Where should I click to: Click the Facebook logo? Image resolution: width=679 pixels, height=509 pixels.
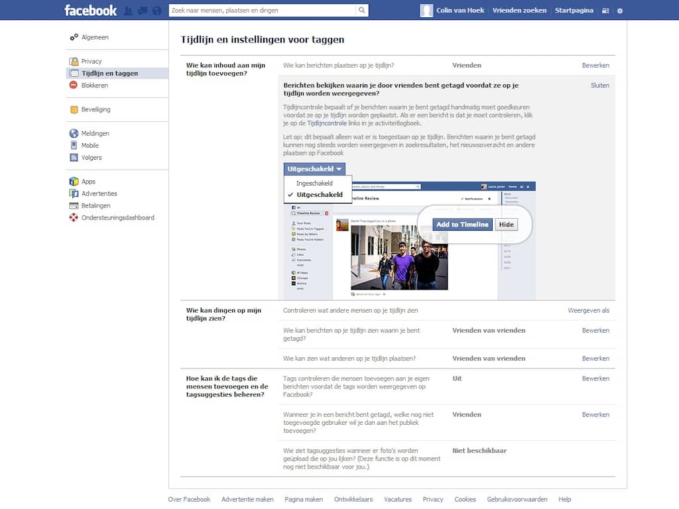90,11
